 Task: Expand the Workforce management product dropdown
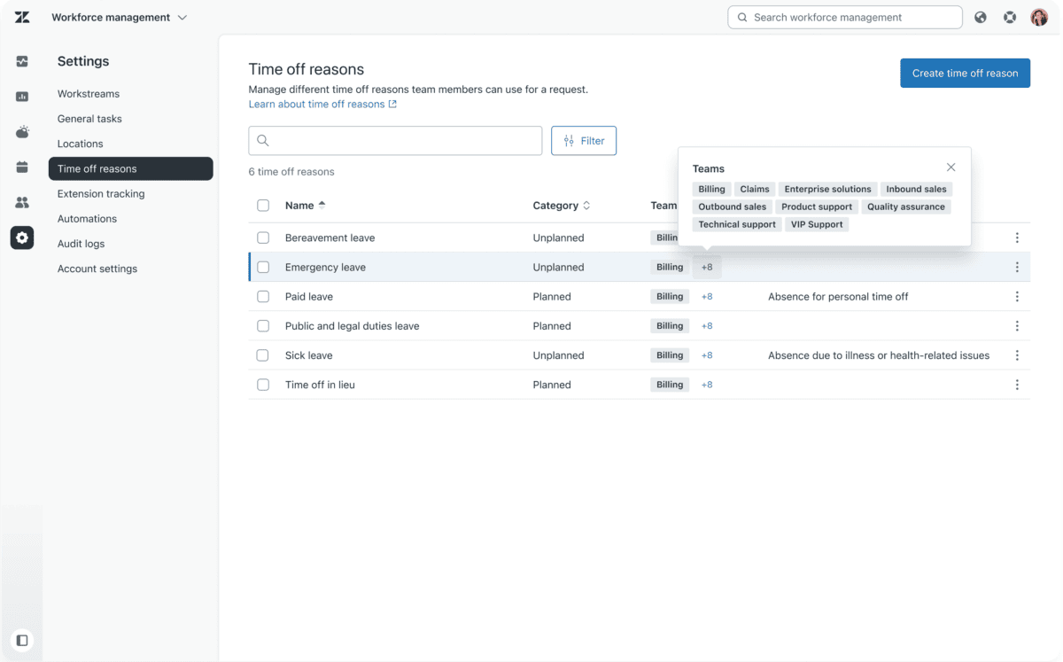[120, 17]
